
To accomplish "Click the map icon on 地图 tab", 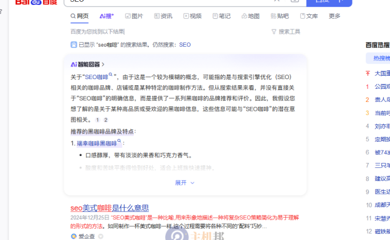I will coord(244,16).
